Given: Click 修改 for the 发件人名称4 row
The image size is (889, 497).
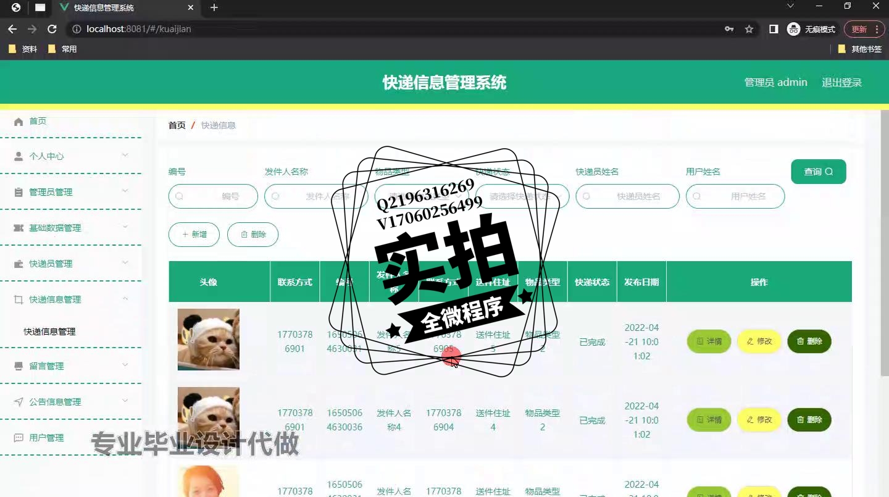Looking at the screenshot, I should 759,420.
